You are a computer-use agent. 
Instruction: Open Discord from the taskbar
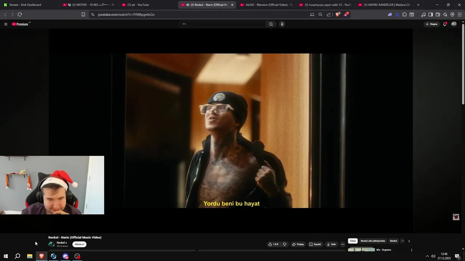point(65,256)
